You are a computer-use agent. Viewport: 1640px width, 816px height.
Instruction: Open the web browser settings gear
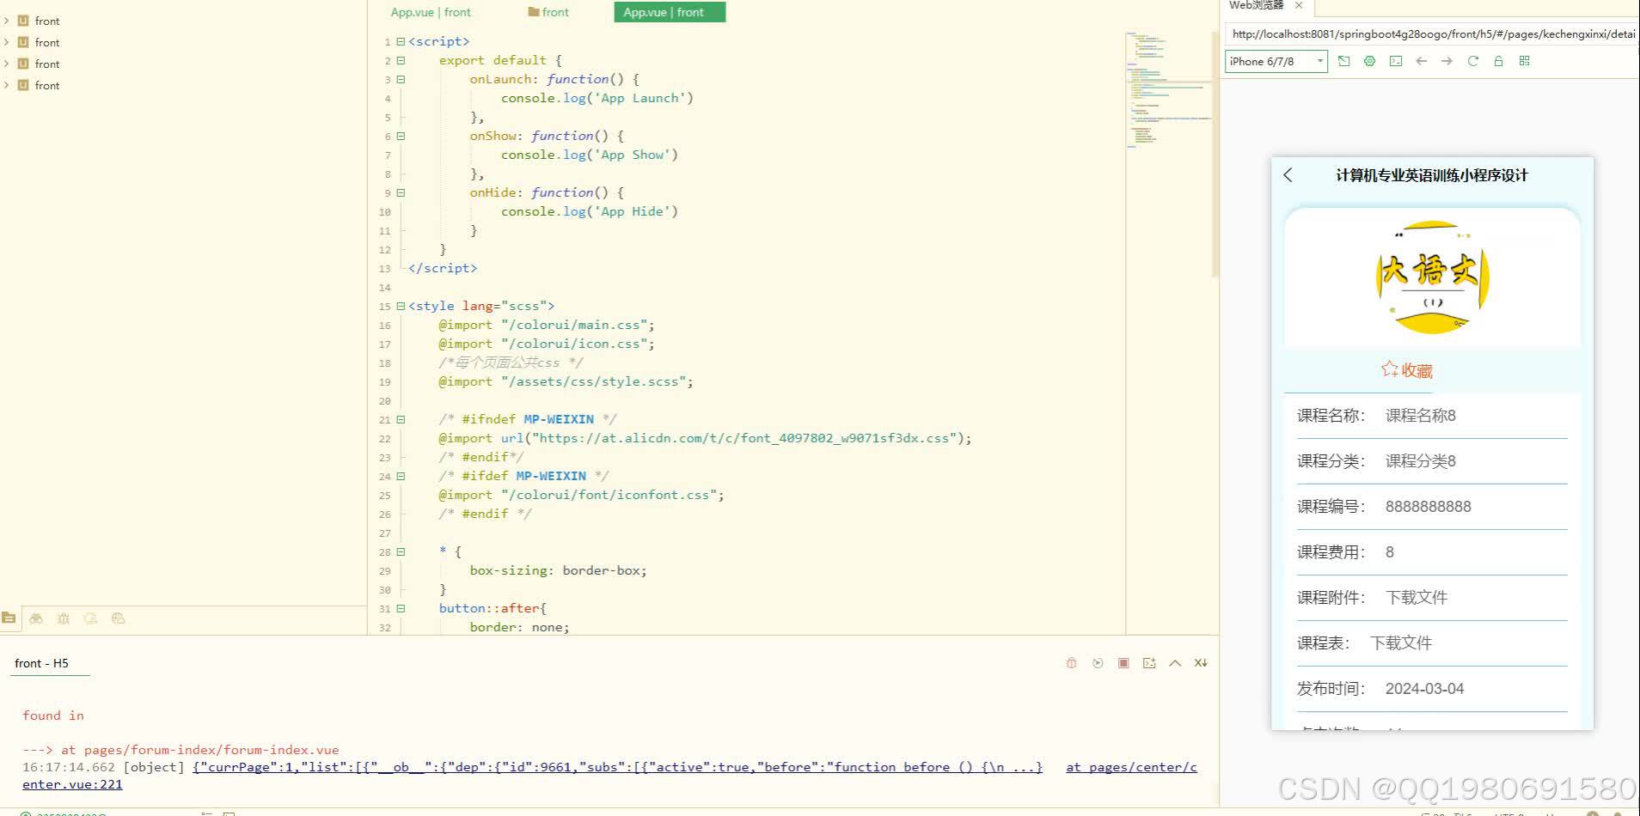tap(1370, 61)
